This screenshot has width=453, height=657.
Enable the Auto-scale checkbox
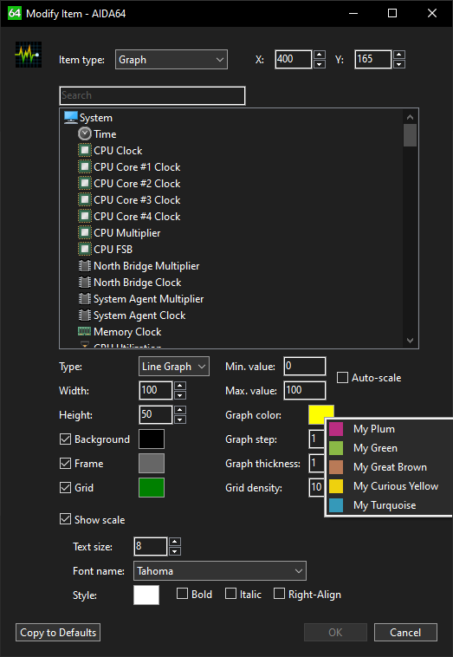[342, 378]
